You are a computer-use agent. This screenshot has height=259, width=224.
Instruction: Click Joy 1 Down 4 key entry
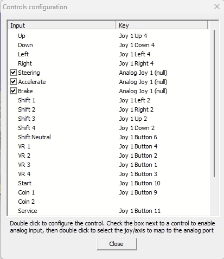coord(137,45)
